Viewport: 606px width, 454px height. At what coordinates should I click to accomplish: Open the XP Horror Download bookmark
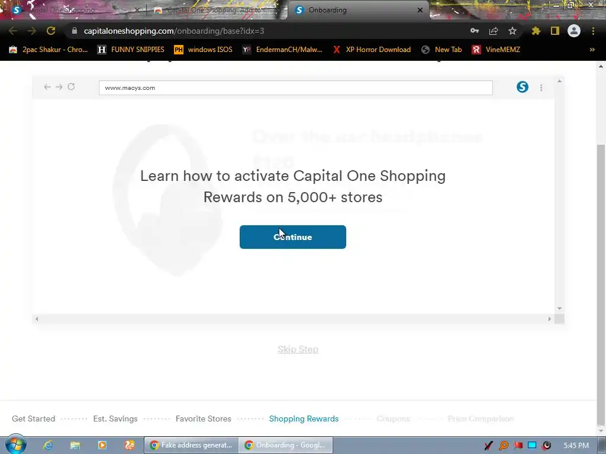pos(372,50)
